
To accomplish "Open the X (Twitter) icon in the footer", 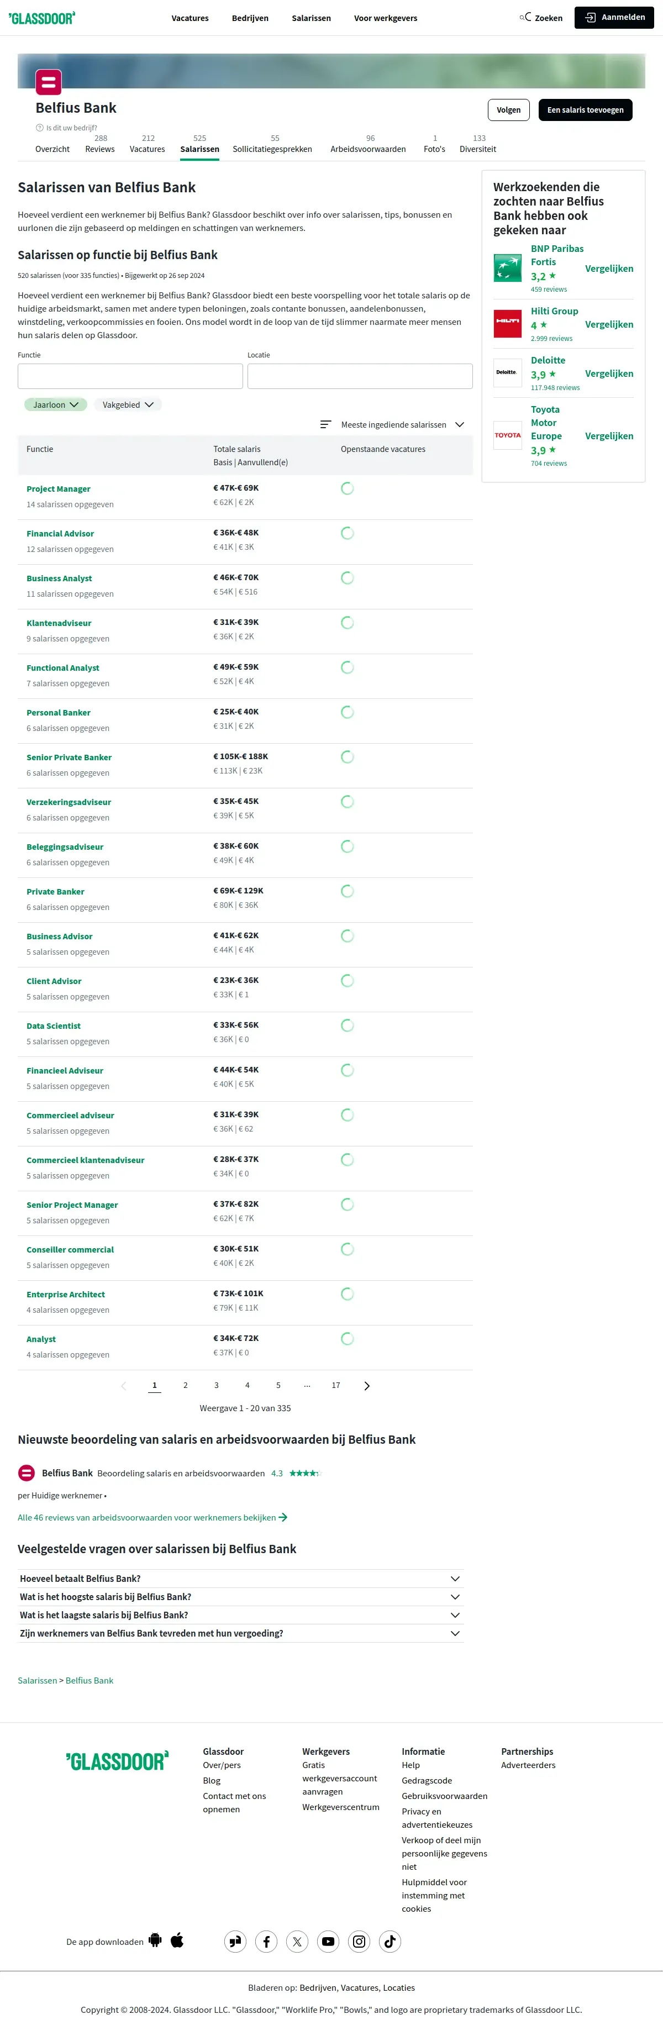I will click(x=297, y=1942).
